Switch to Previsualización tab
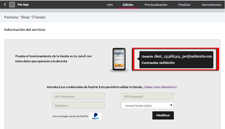225x129 pixels. tap(156, 5)
